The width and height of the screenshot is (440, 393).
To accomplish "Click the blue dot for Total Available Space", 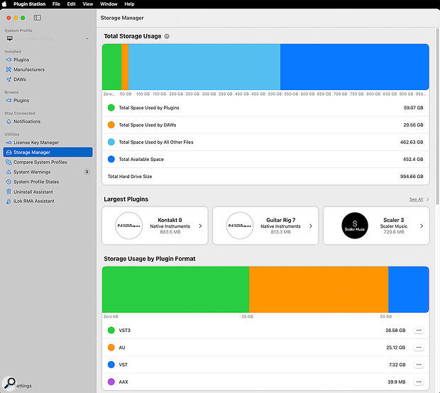I will tap(111, 159).
